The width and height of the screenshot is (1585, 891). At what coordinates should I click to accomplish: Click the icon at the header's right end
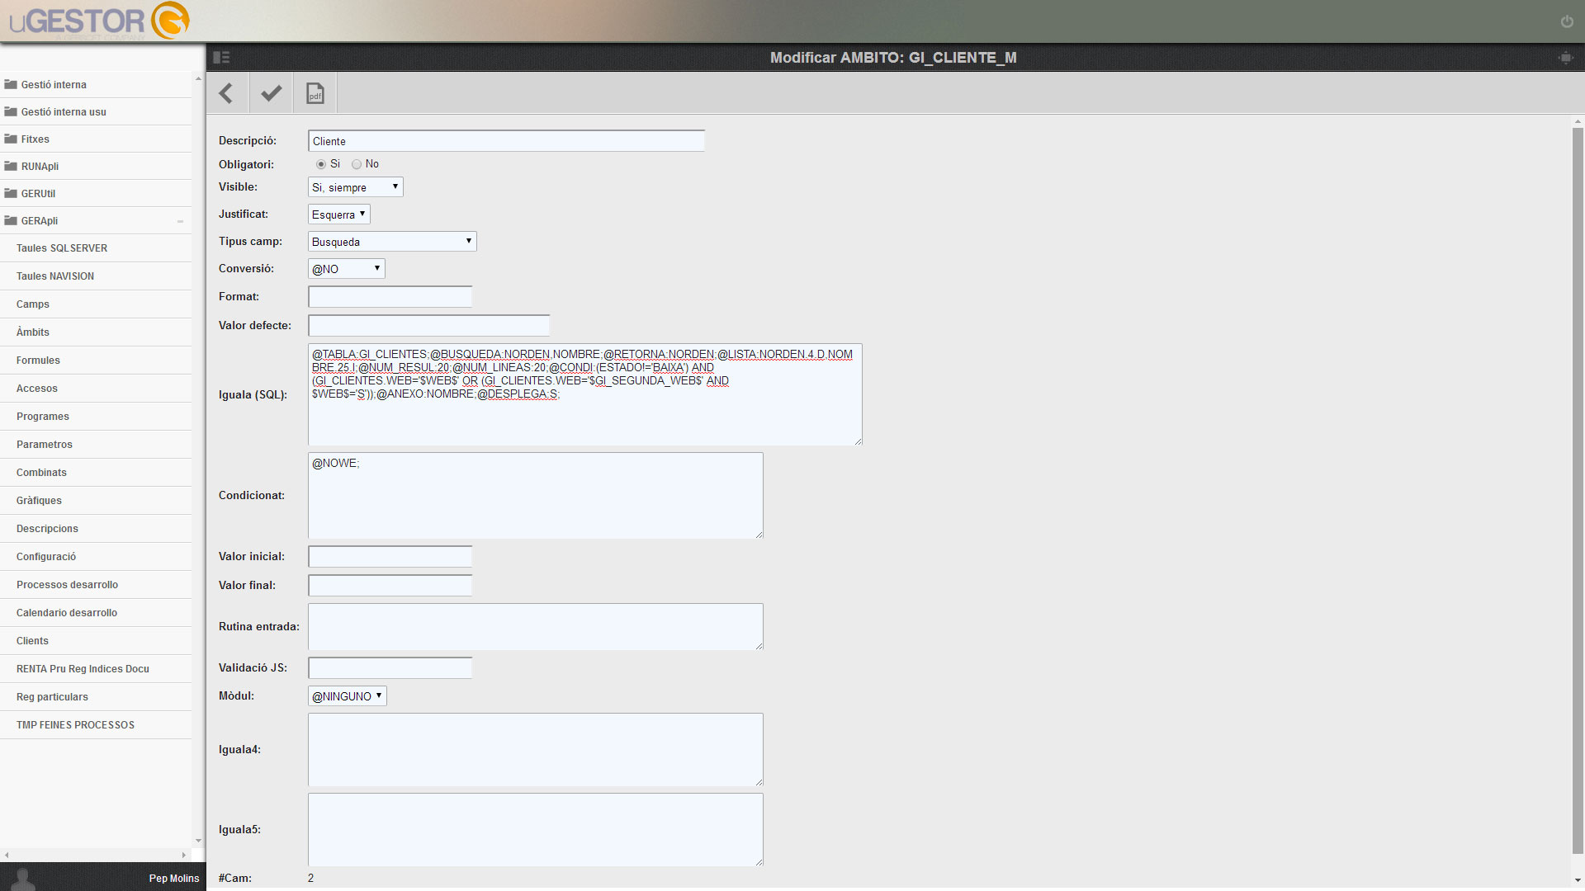1565,58
